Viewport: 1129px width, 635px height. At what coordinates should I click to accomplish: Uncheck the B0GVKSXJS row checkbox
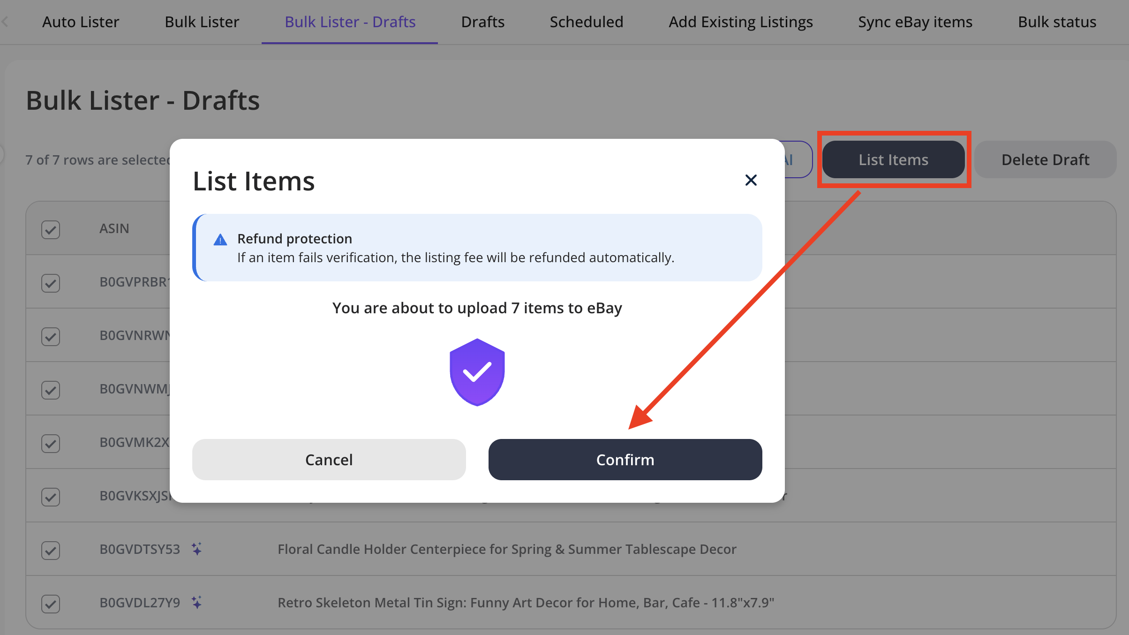pos(51,497)
